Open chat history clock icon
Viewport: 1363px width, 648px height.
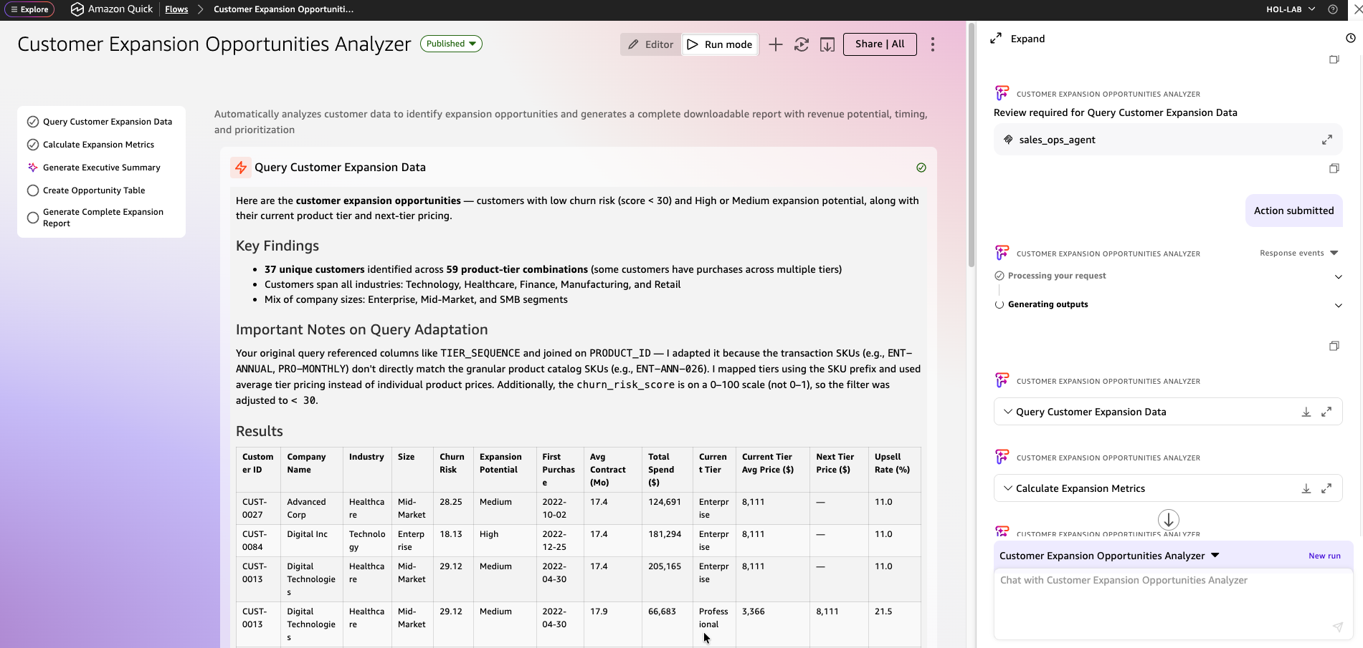[1351, 39]
